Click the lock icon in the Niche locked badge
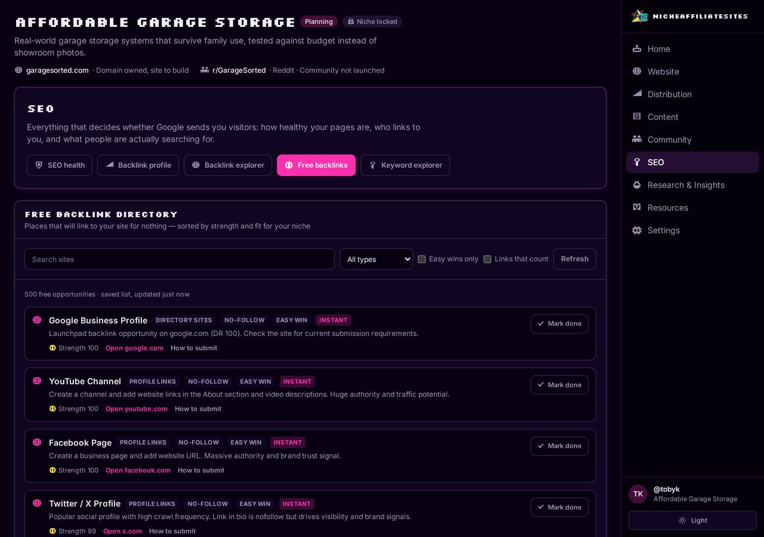Image resolution: width=764 pixels, height=537 pixels. click(351, 21)
